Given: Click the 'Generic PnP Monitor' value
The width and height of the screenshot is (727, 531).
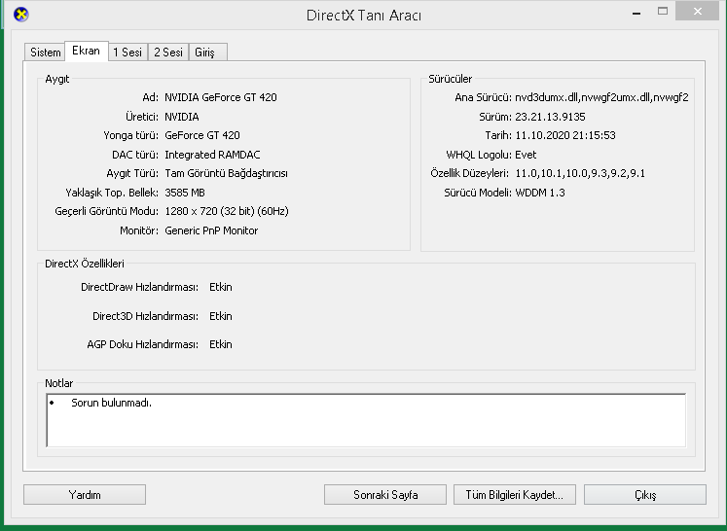Looking at the screenshot, I should pyautogui.click(x=211, y=230).
